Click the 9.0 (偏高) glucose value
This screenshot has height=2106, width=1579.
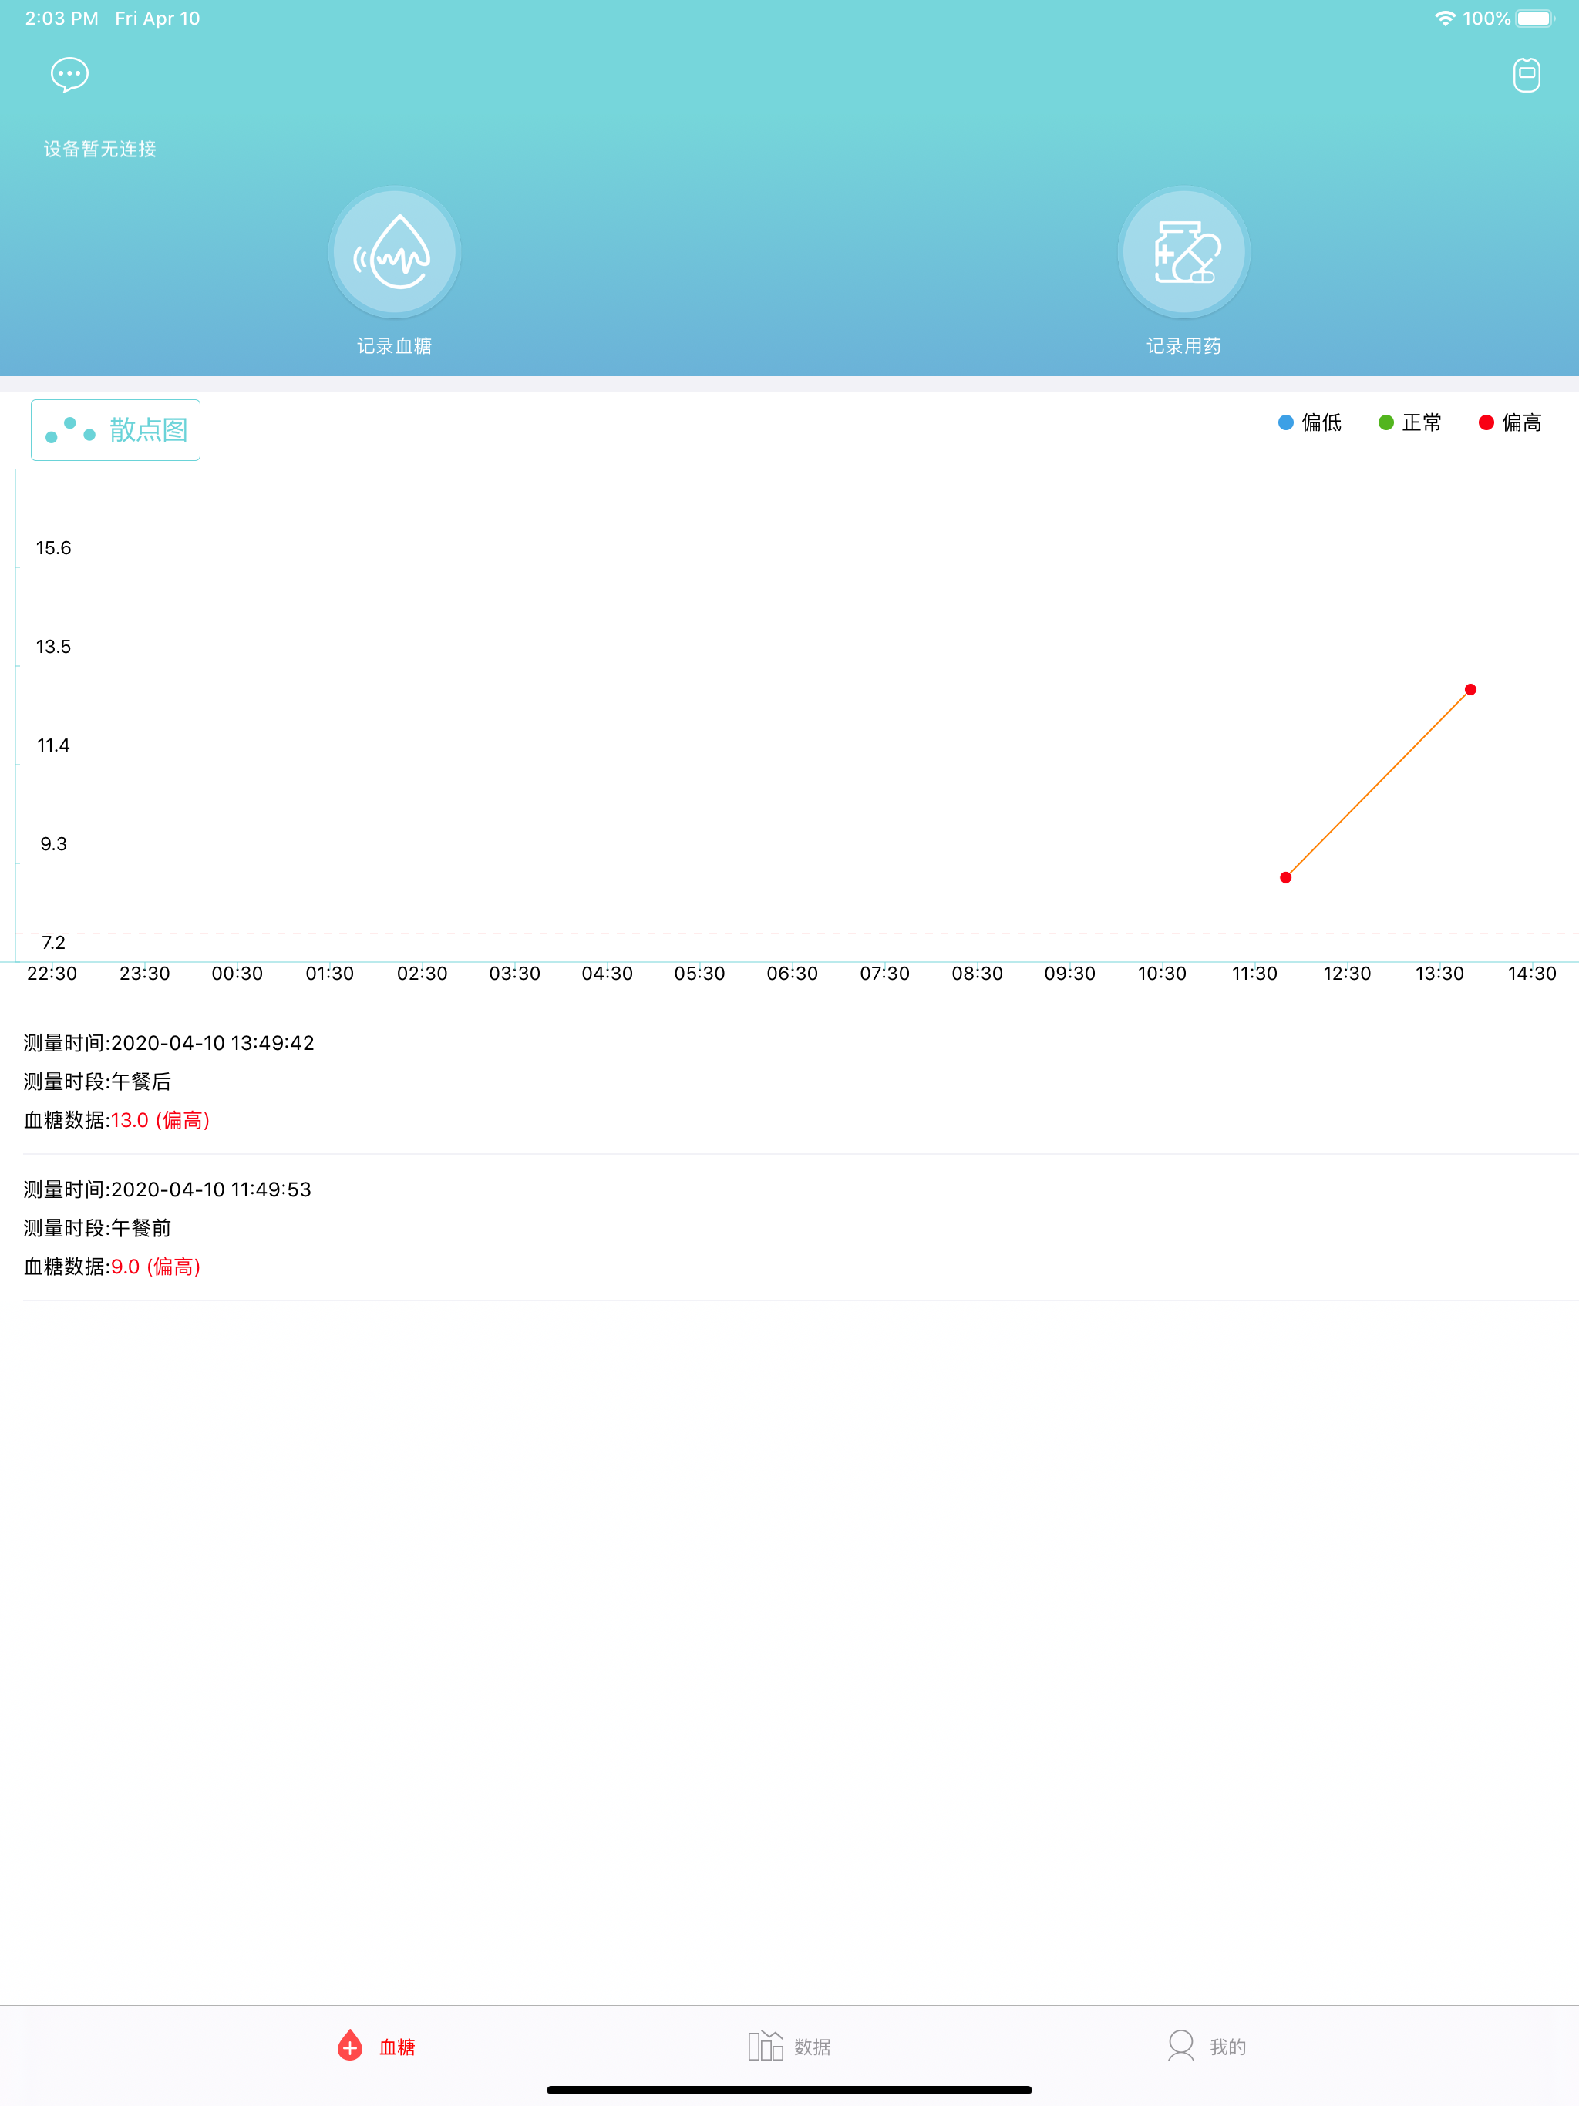[x=157, y=1267]
